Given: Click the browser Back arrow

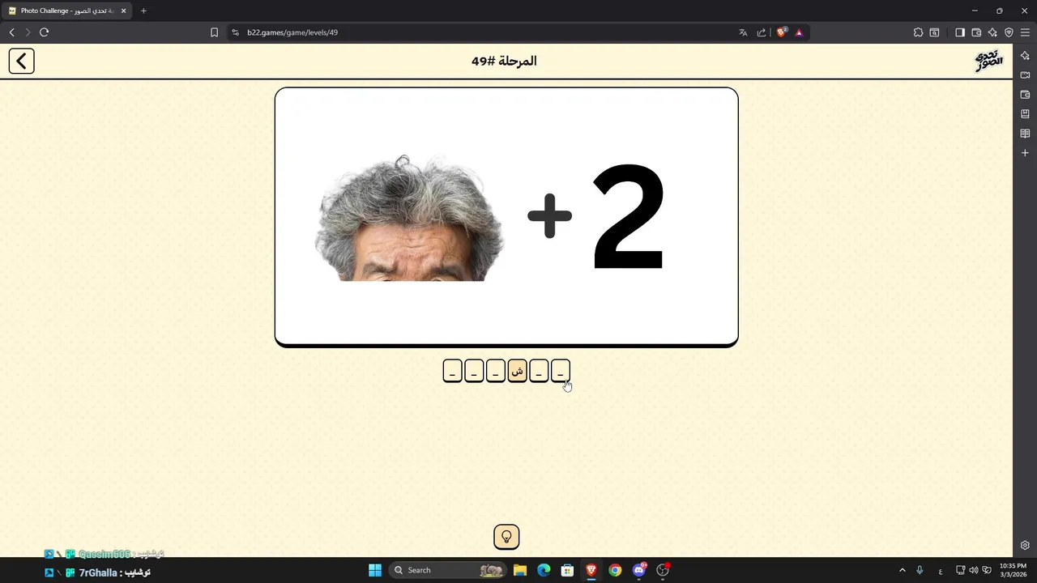Looking at the screenshot, I should tap(11, 32).
